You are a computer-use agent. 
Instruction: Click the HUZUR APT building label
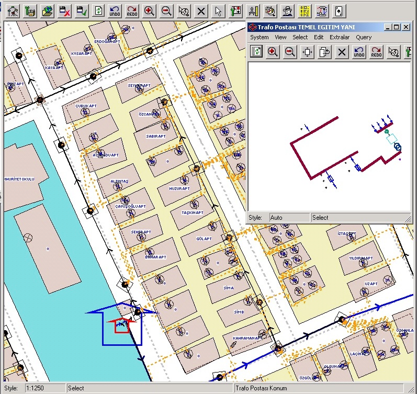(179, 188)
